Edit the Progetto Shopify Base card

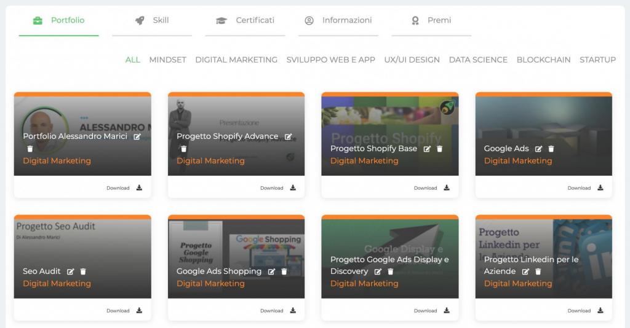tap(427, 149)
